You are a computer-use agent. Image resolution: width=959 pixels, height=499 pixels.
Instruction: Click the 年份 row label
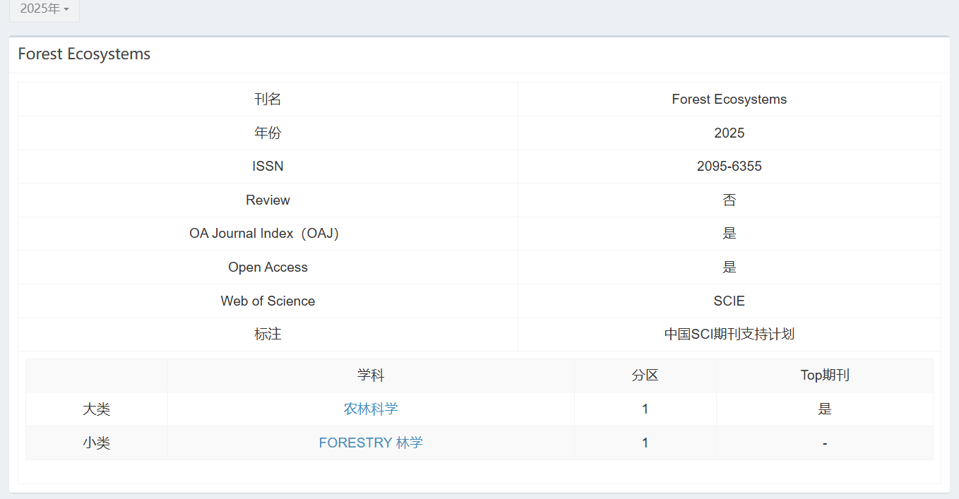click(x=268, y=133)
